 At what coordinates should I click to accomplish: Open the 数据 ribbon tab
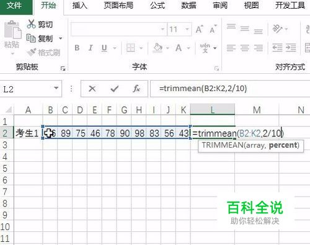[188, 6]
